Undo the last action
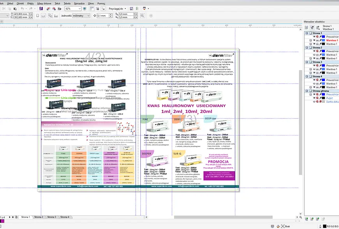The height and width of the screenshot is (229, 339). (22, 9)
